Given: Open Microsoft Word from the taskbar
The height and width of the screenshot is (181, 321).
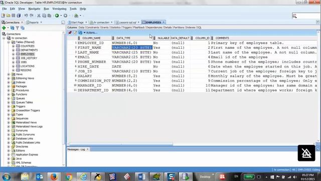Looking at the screenshot, I should [141, 176].
